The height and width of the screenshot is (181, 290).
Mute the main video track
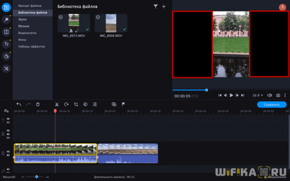coord(8,155)
